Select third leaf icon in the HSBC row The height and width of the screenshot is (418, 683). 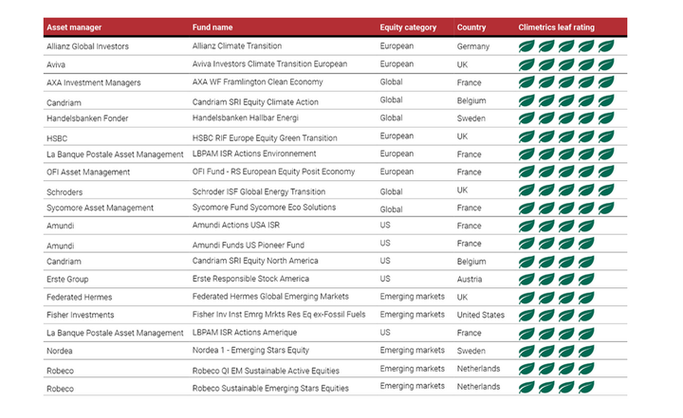[566, 136]
